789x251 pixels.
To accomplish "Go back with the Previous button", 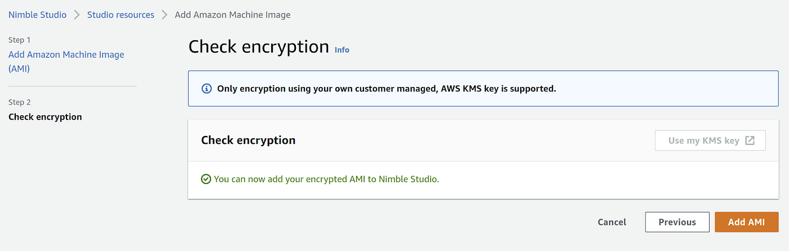I will point(677,222).
